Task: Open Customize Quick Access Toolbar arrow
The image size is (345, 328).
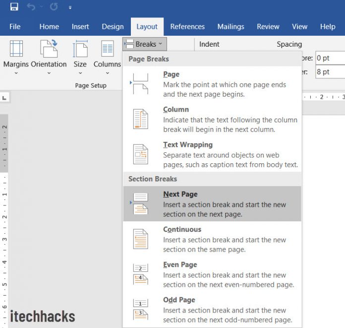Action: pyautogui.click(x=70, y=7)
